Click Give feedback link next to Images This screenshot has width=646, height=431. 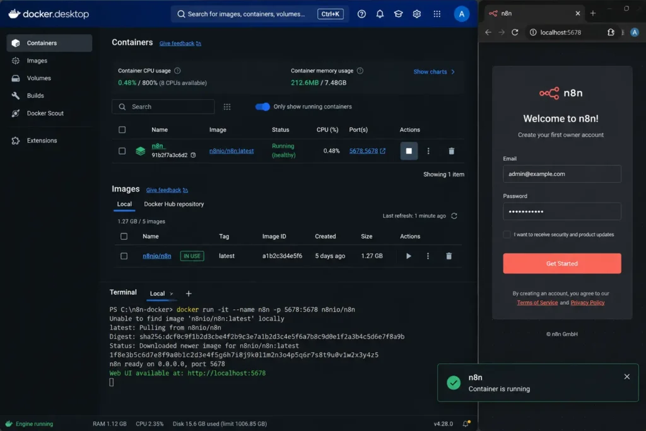pos(167,190)
